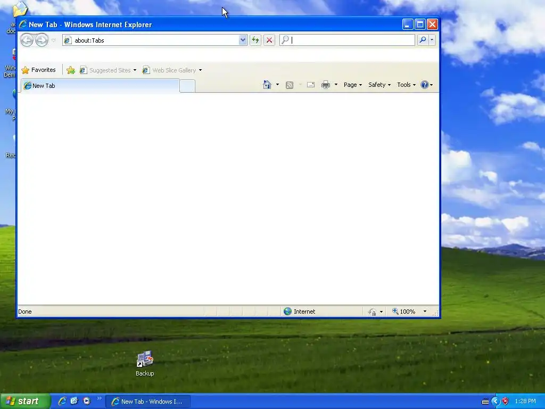Click the Home page icon
The image size is (545, 409).
point(267,85)
